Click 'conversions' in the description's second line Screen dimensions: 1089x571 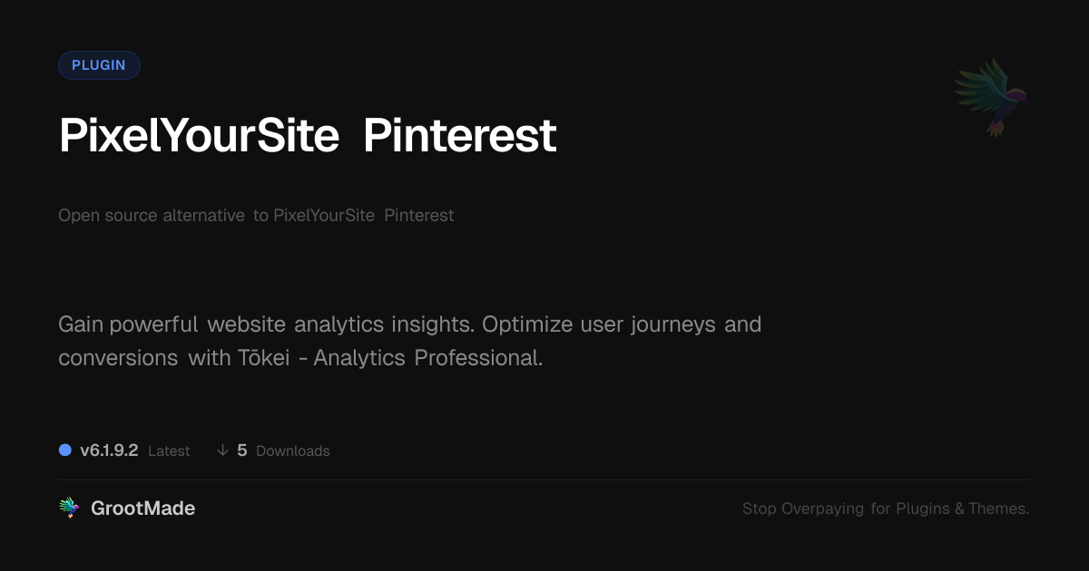click(118, 358)
